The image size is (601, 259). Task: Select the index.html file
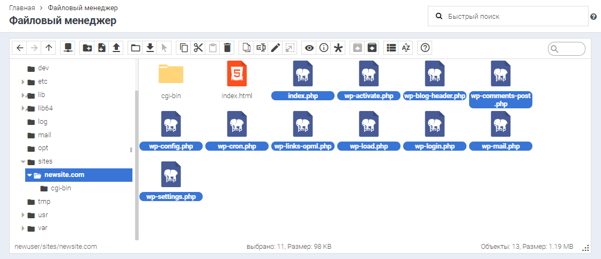click(236, 80)
